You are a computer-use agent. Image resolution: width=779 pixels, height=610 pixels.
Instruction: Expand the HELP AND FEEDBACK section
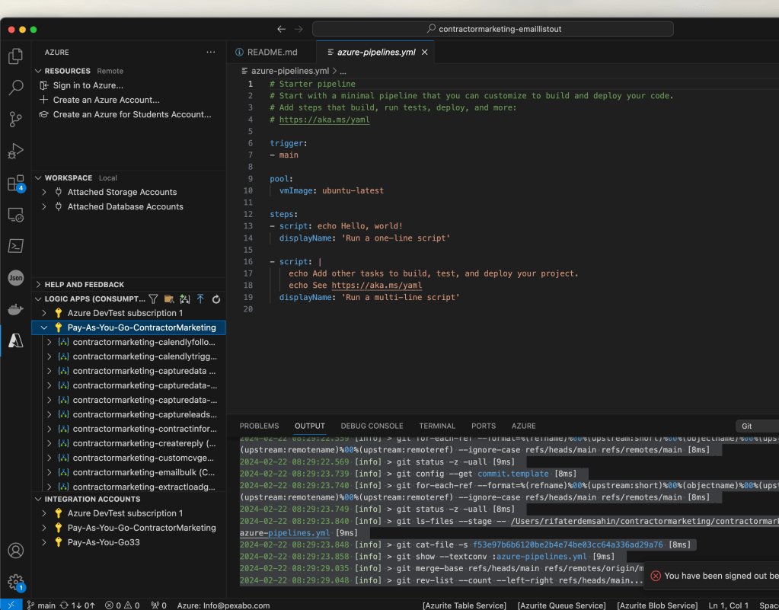pyautogui.click(x=38, y=285)
